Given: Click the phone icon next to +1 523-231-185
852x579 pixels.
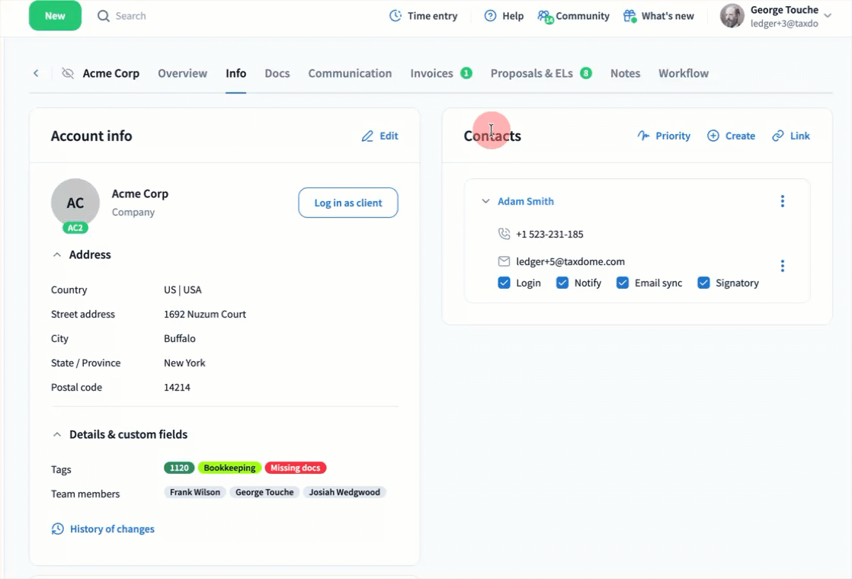Looking at the screenshot, I should pos(504,234).
